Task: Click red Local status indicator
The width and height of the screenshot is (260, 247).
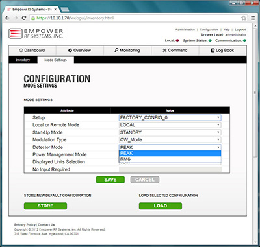Action: (x=177, y=41)
